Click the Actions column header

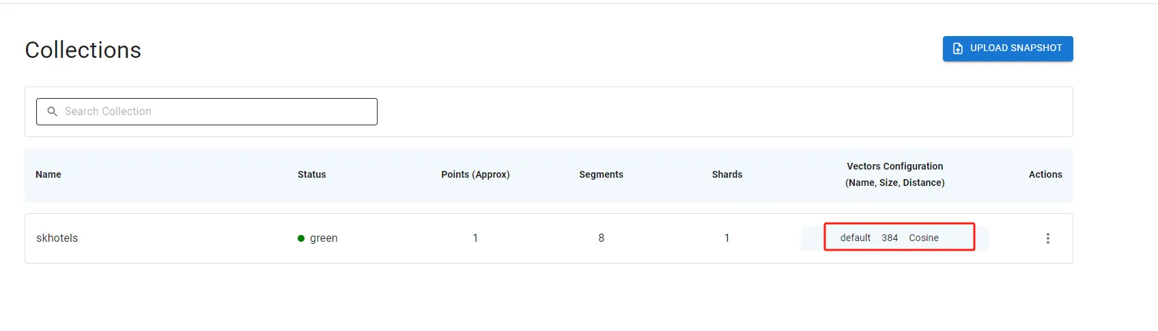tap(1045, 174)
